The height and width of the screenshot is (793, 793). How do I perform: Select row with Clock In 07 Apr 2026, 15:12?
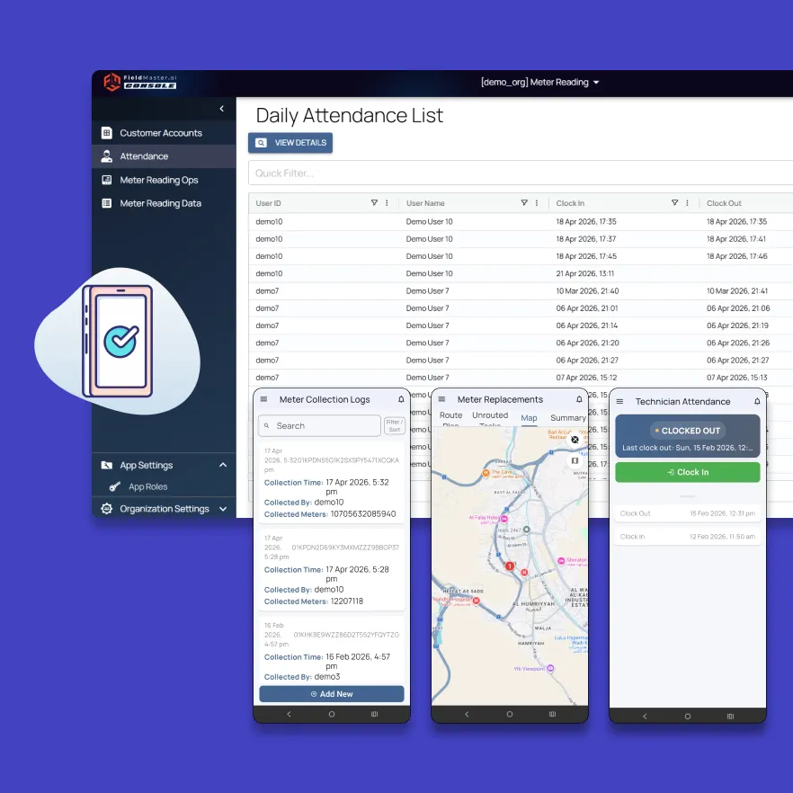521,378
